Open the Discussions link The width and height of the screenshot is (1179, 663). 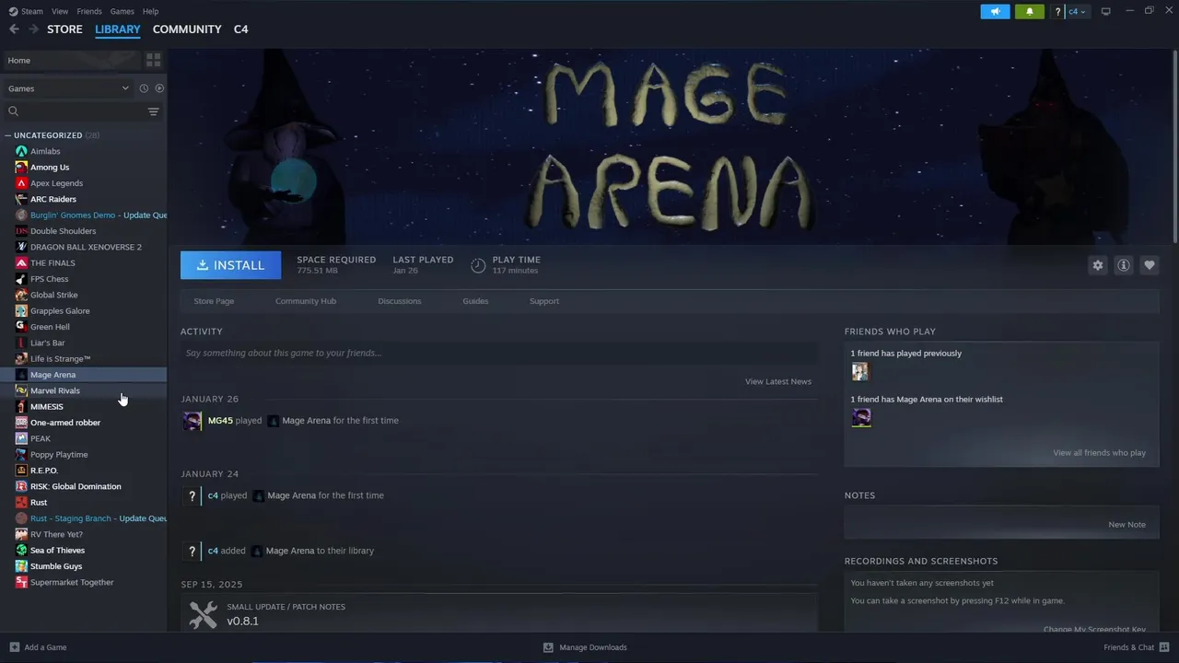tap(400, 301)
